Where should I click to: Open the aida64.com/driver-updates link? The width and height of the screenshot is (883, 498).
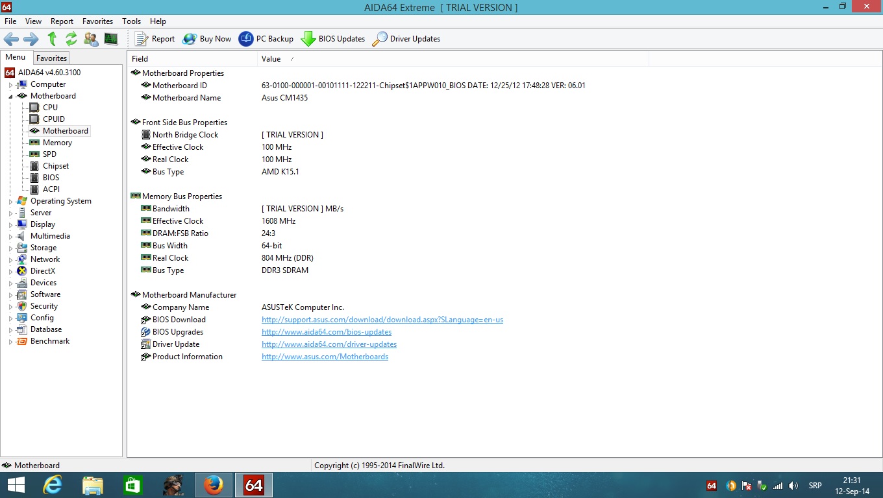coord(329,344)
